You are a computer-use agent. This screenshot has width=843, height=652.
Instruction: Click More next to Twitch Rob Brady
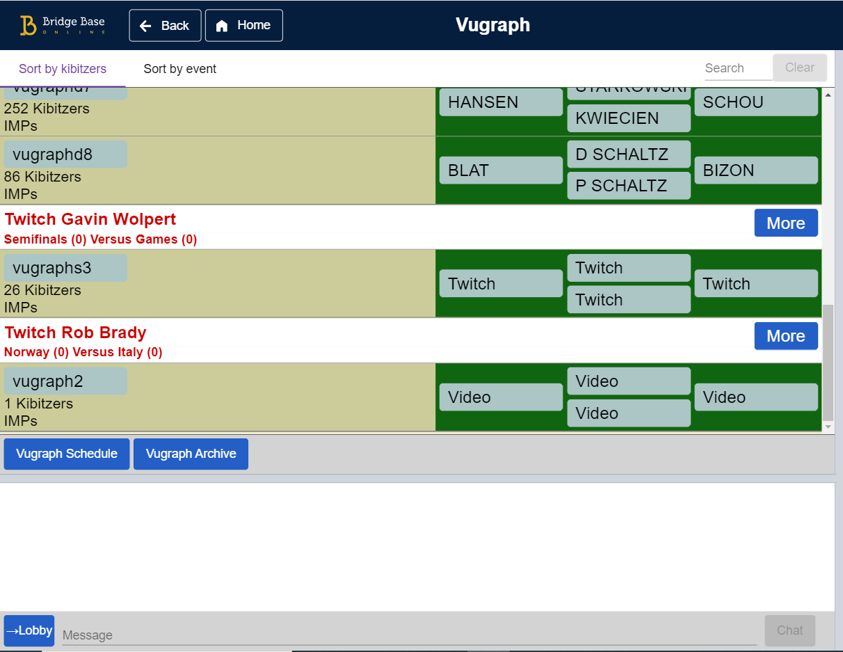click(785, 336)
